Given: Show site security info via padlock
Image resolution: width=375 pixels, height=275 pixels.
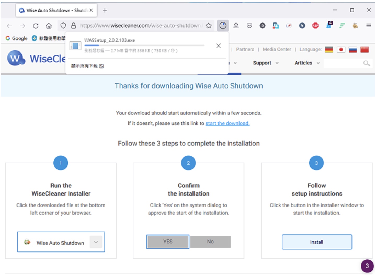Looking at the screenshot, I should point(73,26).
